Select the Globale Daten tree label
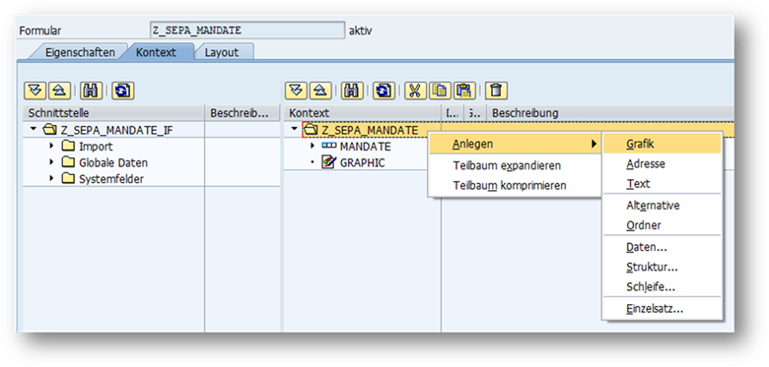The image size is (769, 367). [x=113, y=162]
